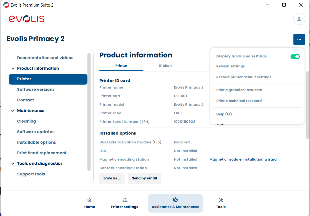Screen dimensions: 310x216
Task: Click the user profile avatar icon
Action: (x=299, y=19)
